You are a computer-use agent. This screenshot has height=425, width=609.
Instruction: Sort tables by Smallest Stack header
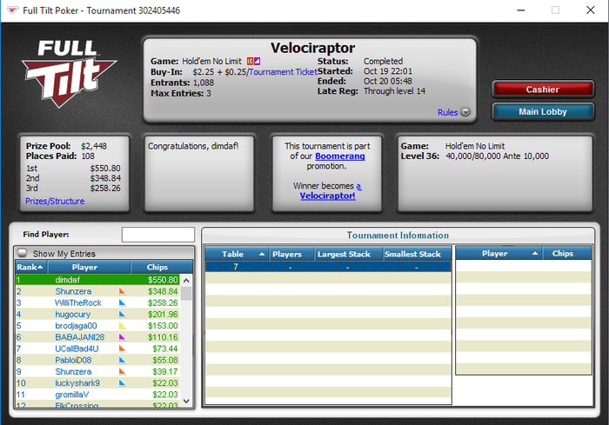[417, 254]
